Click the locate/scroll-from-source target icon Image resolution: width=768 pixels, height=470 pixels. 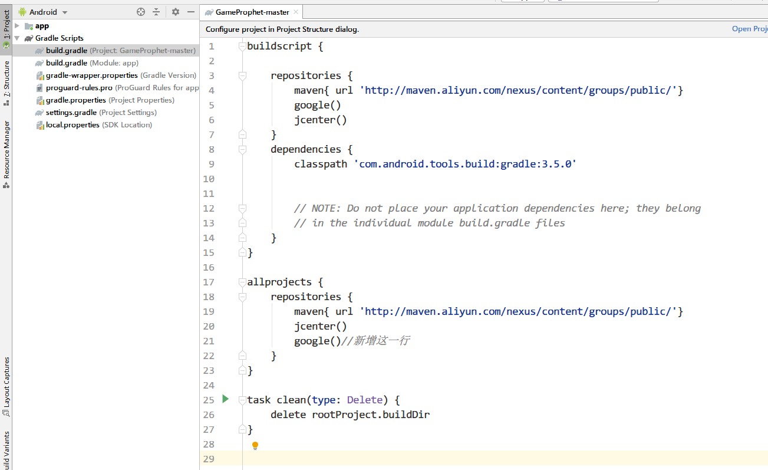(141, 12)
